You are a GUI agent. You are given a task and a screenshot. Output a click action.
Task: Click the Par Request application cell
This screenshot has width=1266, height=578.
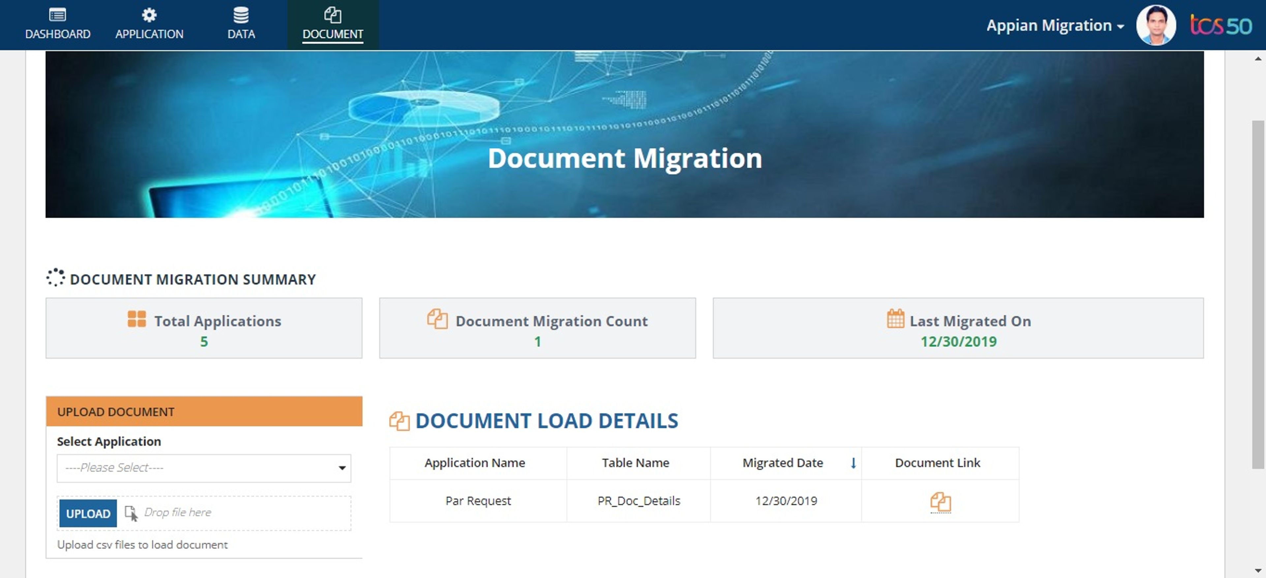point(478,501)
